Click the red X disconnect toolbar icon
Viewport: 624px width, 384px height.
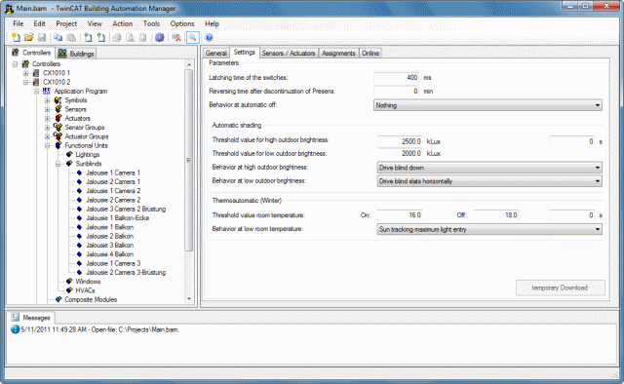(x=176, y=37)
